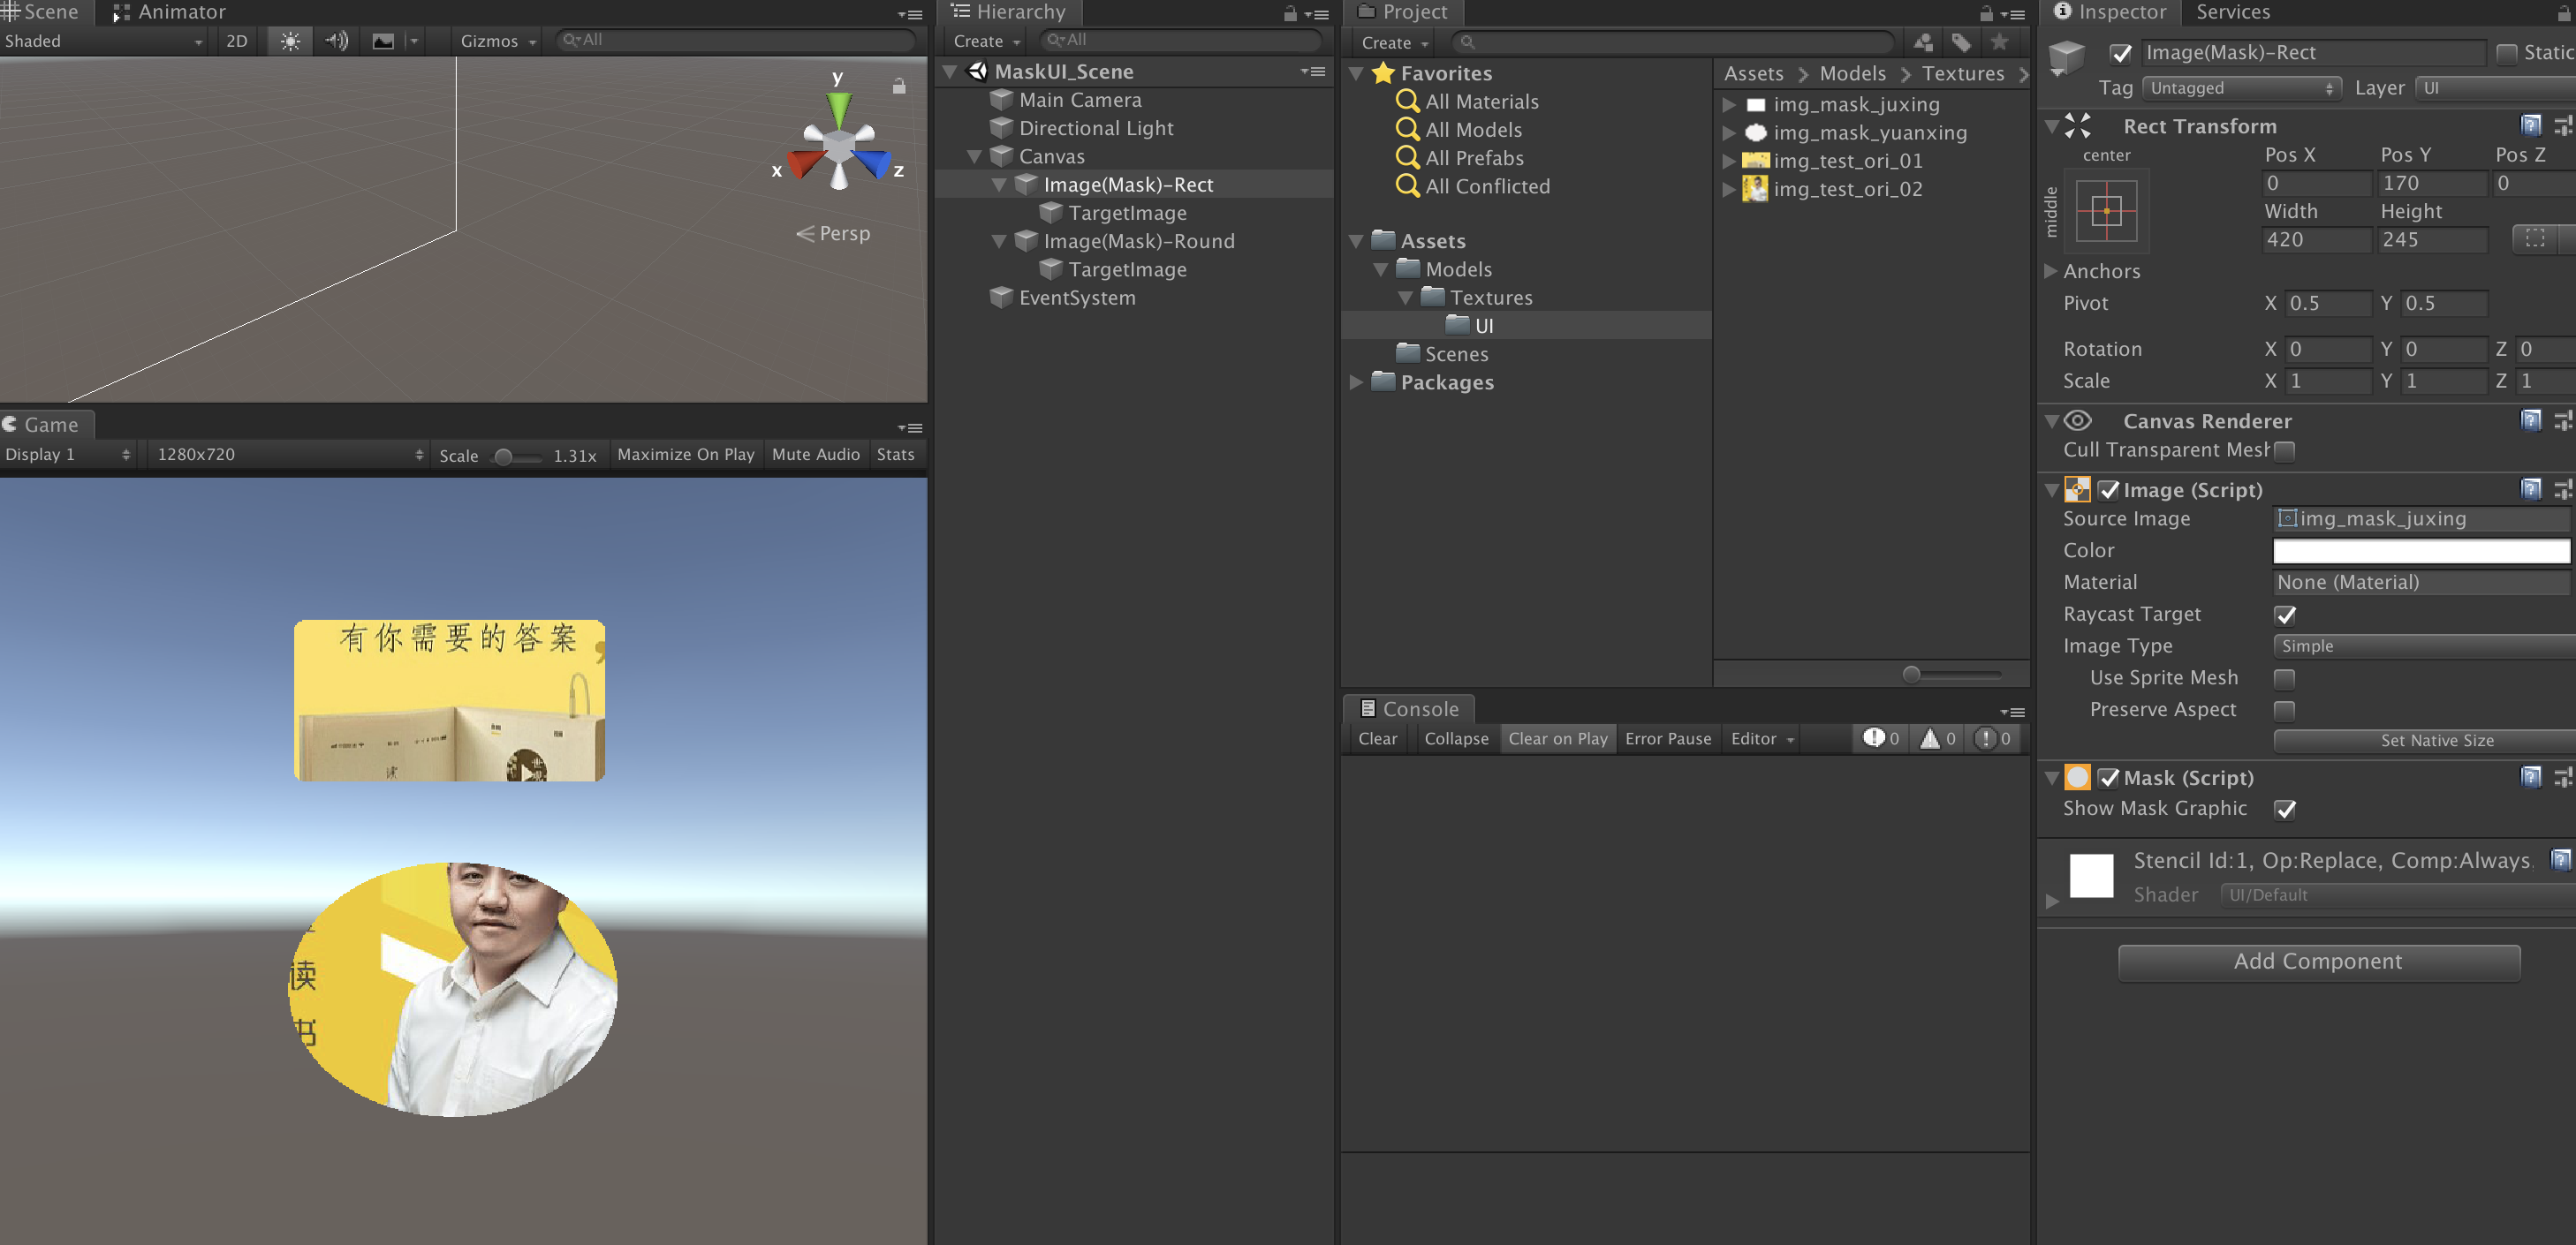This screenshot has width=2576, height=1245.
Task: Switch to the Animator tab
Action: click(x=169, y=13)
